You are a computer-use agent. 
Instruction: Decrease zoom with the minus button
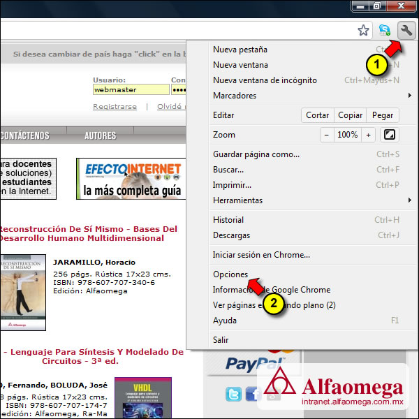[x=327, y=135]
